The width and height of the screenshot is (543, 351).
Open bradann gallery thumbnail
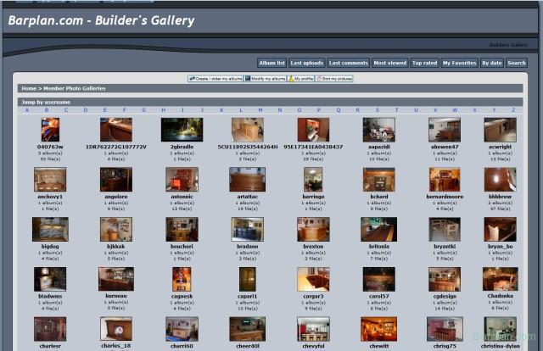(247, 229)
